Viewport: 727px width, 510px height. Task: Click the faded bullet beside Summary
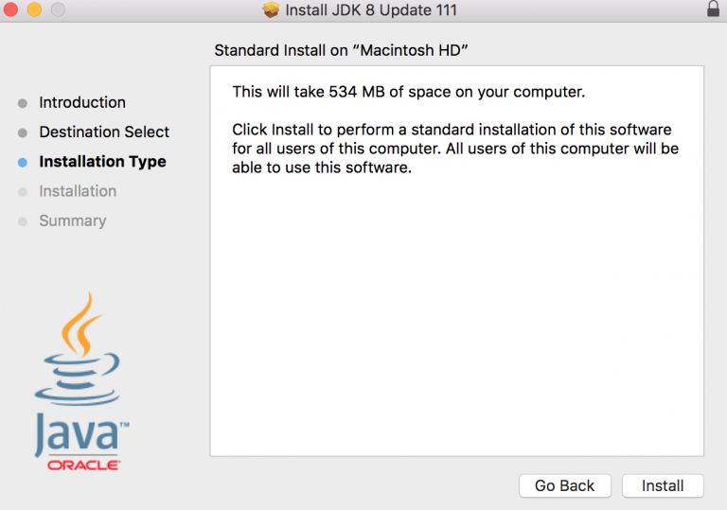tap(23, 221)
